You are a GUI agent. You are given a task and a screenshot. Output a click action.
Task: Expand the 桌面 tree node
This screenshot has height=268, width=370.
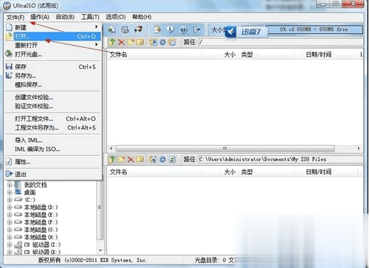point(10,192)
